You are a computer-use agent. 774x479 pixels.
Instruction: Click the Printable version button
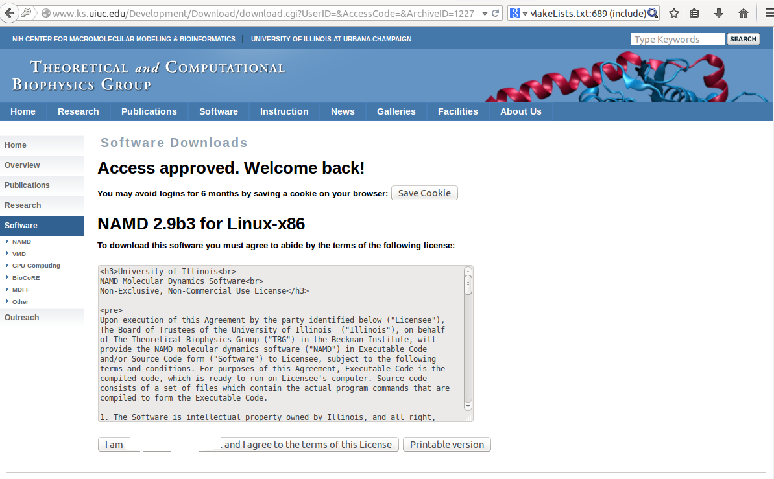pos(446,445)
